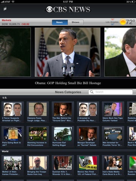
Task: Tap the 72° temperature reading
Action: click(131, 22)
